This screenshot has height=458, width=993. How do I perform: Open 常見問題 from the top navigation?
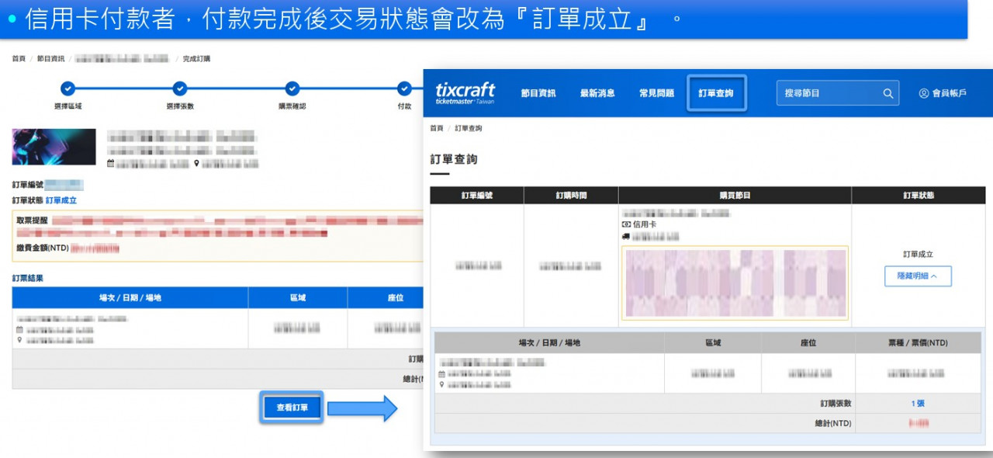tap(656, 93)
